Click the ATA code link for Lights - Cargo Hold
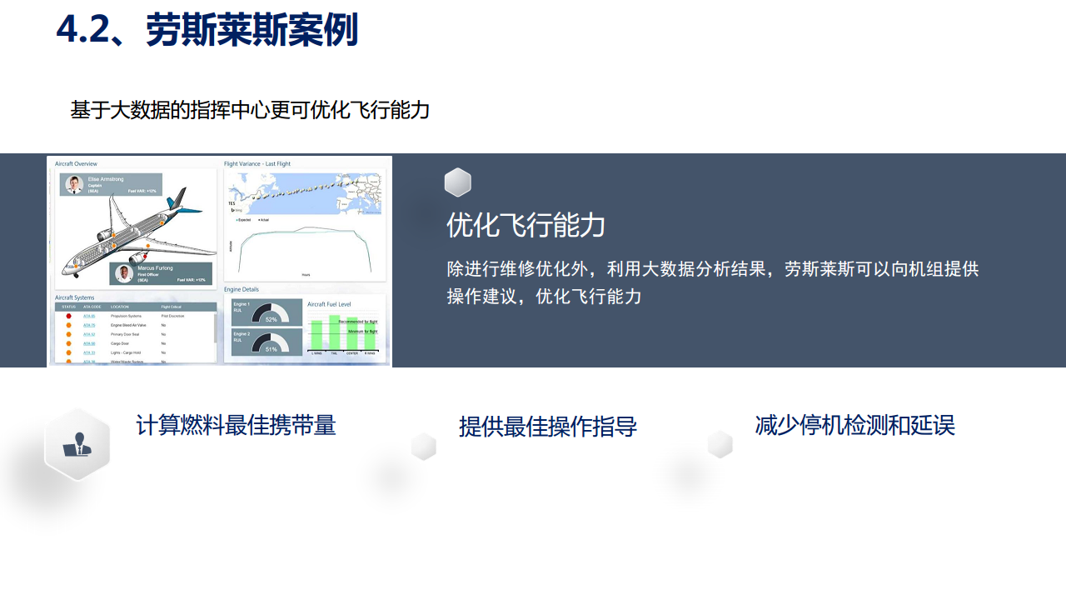The image size is (1066, 600). (x=89, y=352)
